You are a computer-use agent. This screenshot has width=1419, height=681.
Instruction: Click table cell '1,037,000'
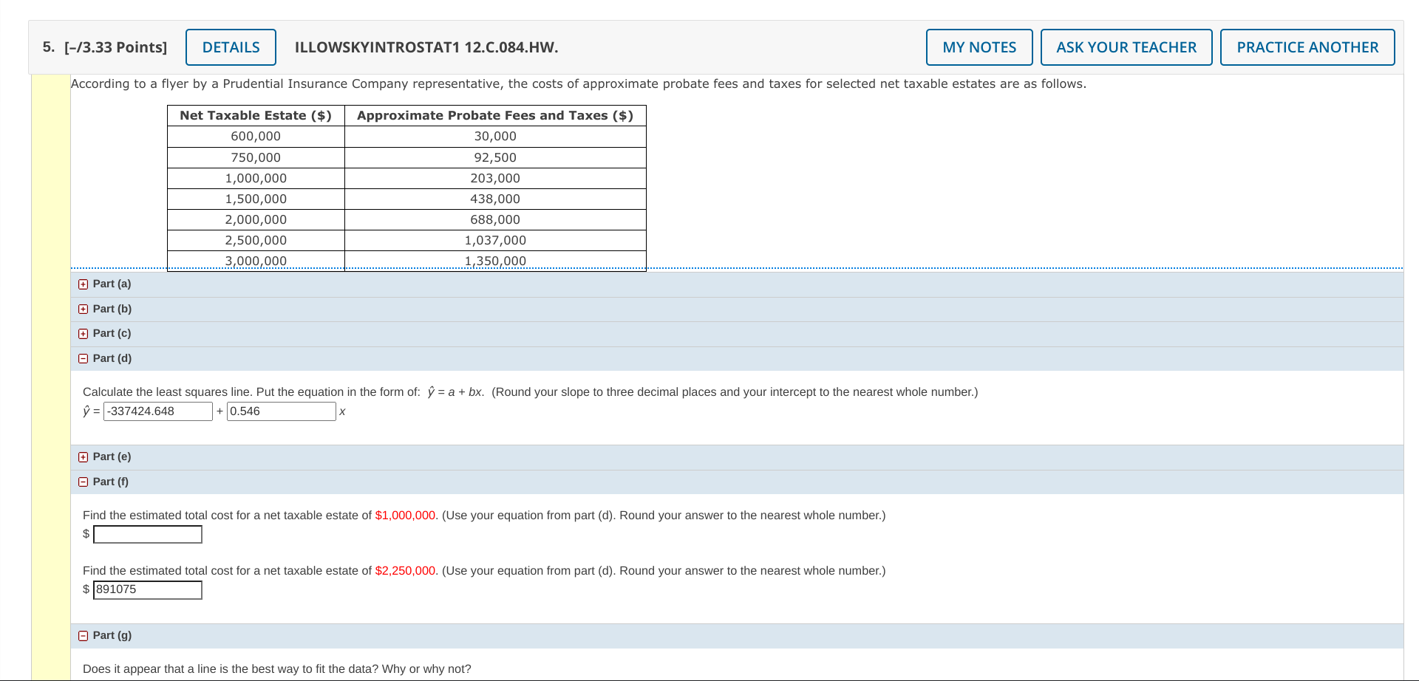pos(495,240)
